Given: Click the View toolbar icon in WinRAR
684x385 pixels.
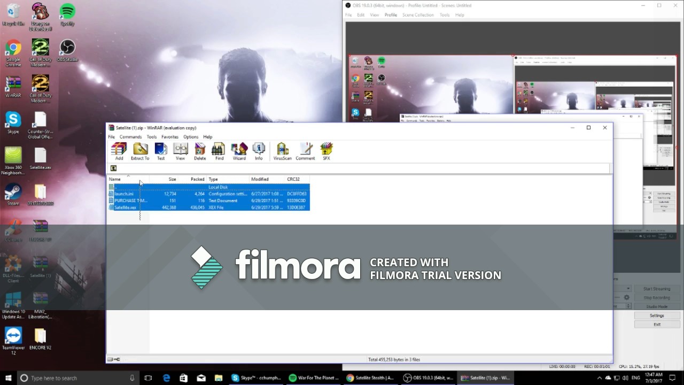Looking at the screenshot, I should tap(180, 151).
